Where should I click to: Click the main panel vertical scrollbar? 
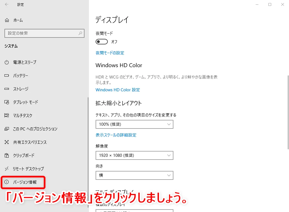click(x=288, y=112)
